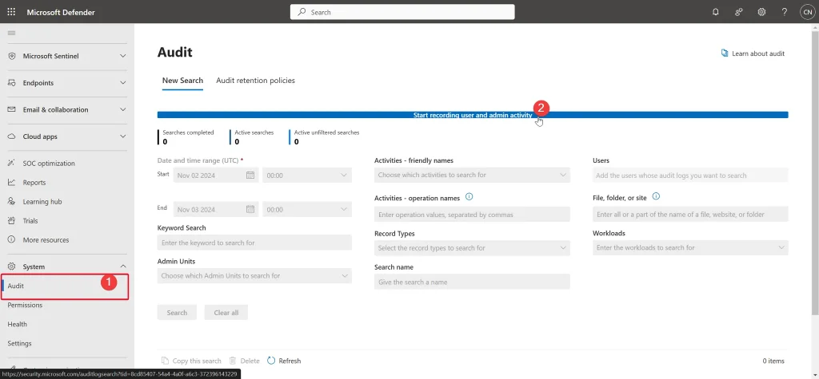The width and height of the screenshot is (819, 379).
Task: Click the Refresh circular arrow icon
Action: click(271, 360)
